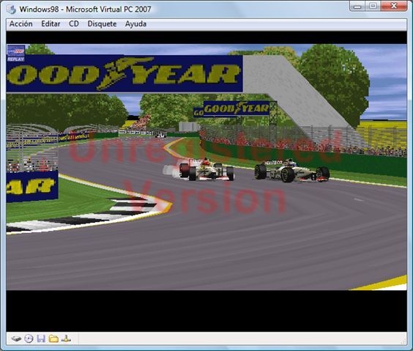Open the Ayuda menu

coord(135,24)
